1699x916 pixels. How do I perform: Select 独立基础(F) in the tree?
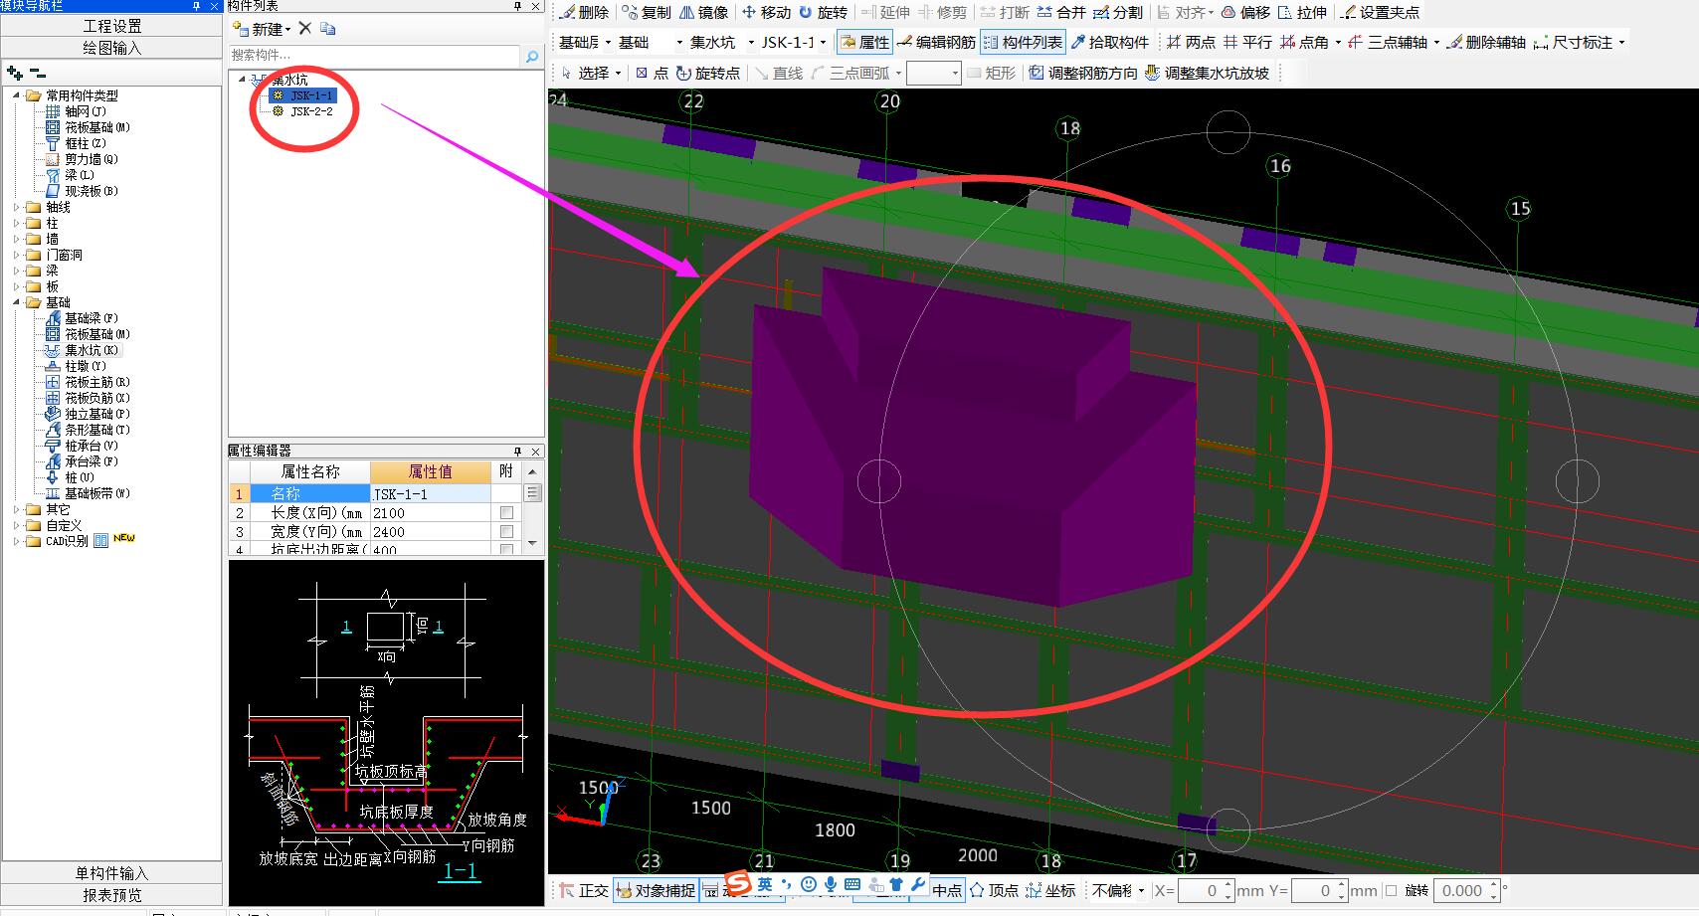coord(97,414)
